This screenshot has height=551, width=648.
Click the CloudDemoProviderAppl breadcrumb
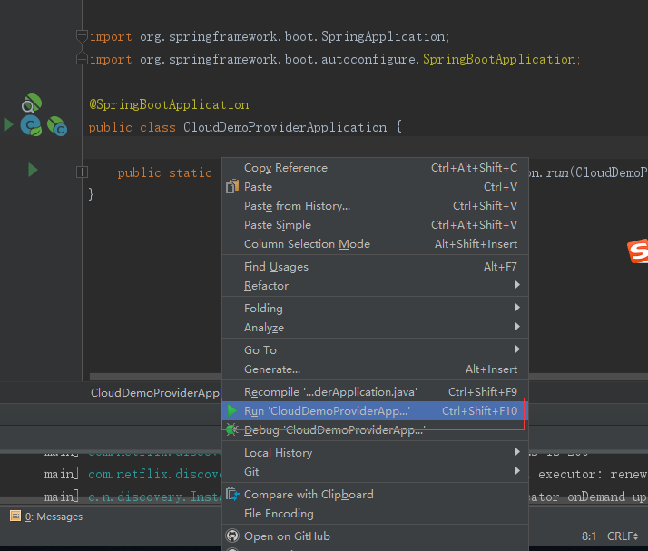[156, 392]
